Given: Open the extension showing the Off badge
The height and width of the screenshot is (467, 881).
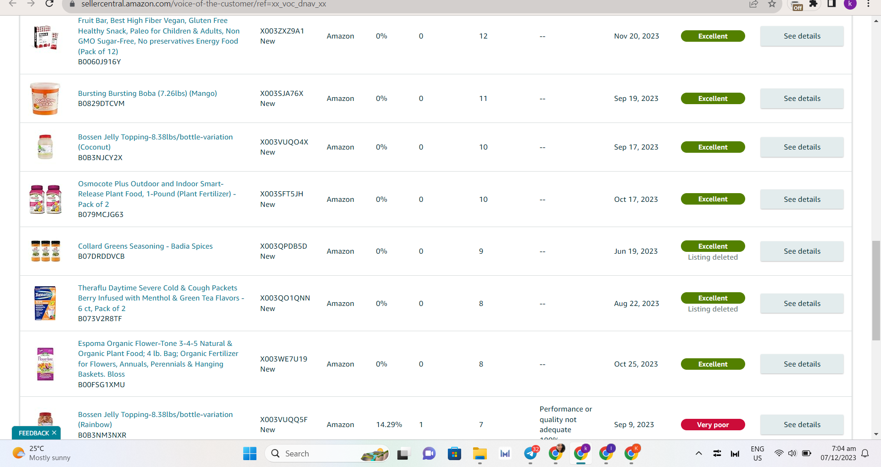Looking at the screenshot, I should tap(797, 5).
